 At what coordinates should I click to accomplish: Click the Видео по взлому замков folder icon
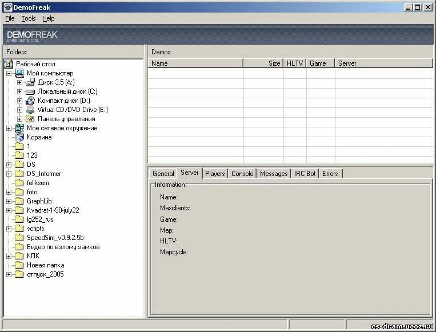pyautogui.click(x=19, y=247)
